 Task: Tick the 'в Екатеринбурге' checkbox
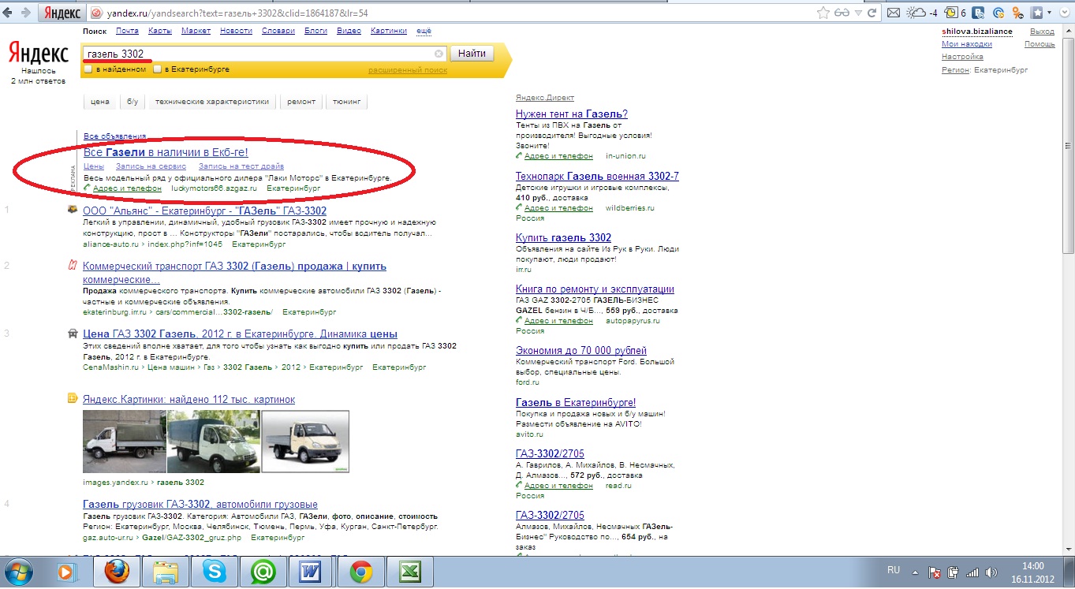click(158, 69)
